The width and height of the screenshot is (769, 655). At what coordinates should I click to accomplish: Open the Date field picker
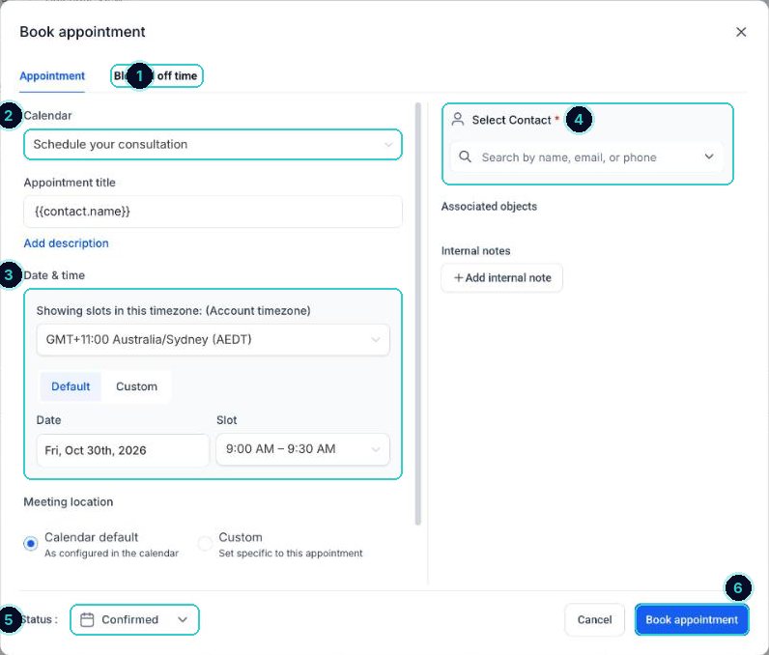(x=123, y=450)
